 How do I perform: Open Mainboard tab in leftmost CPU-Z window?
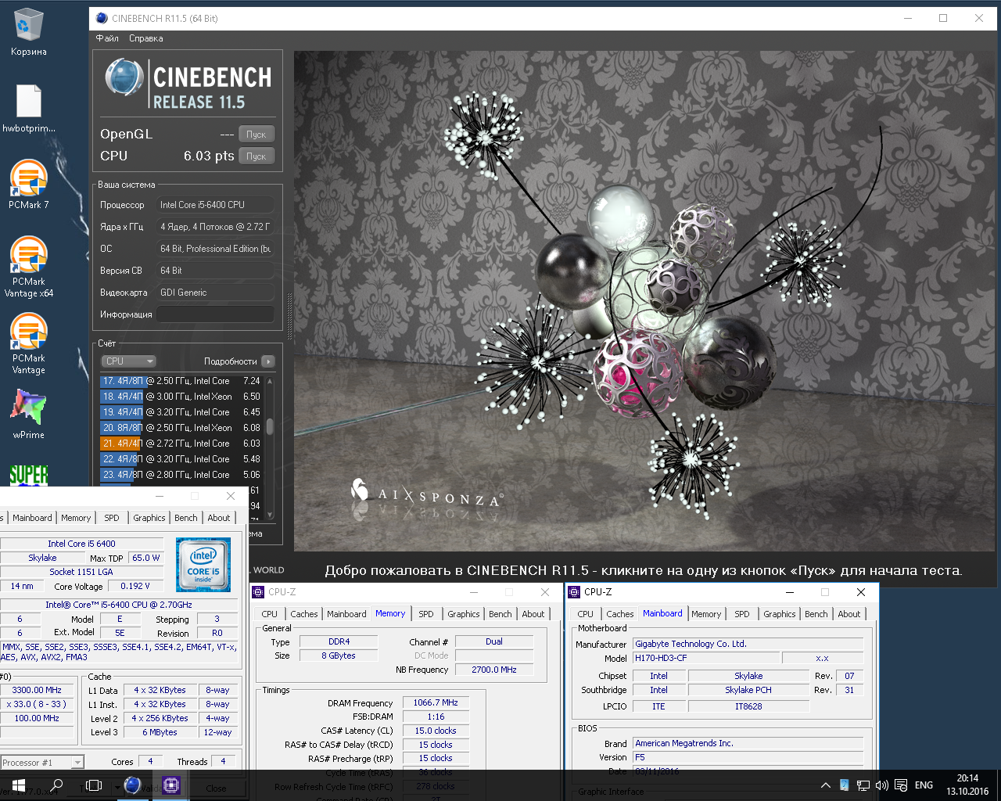click(32, 518)
